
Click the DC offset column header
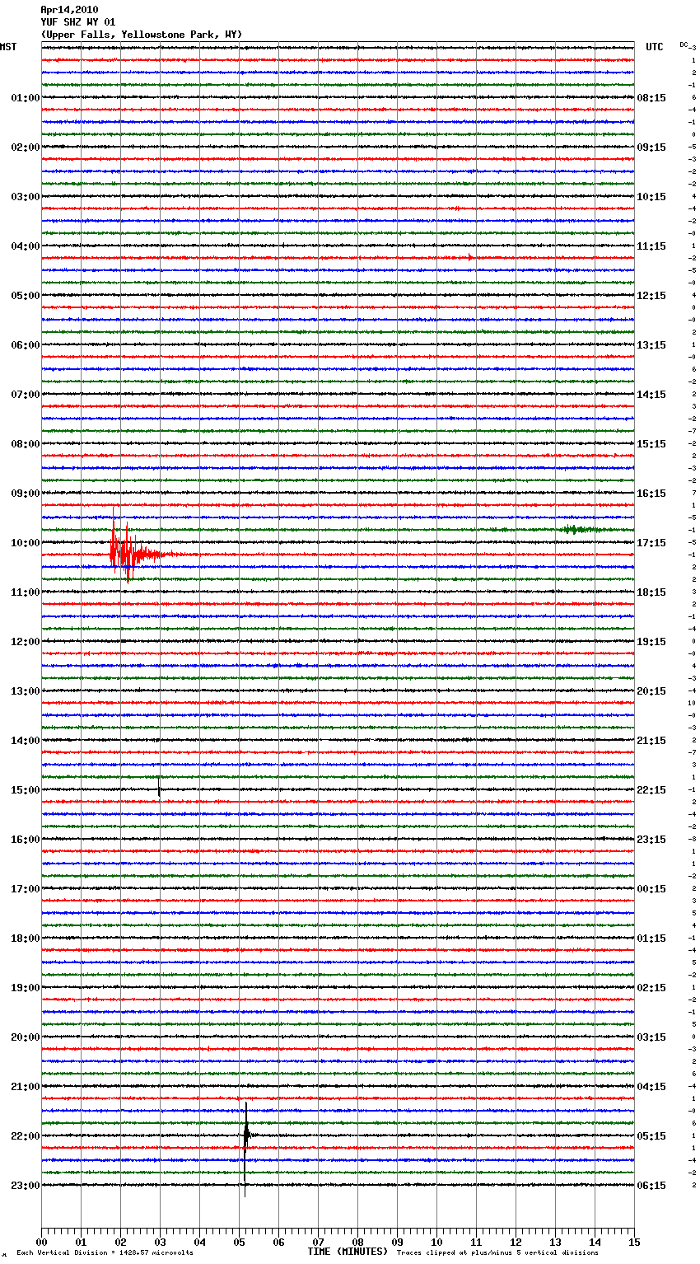pos(684,44)
